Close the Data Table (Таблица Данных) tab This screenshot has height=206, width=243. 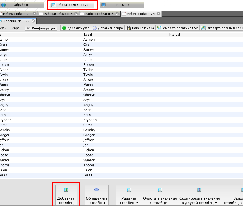[x=33, y=21]
